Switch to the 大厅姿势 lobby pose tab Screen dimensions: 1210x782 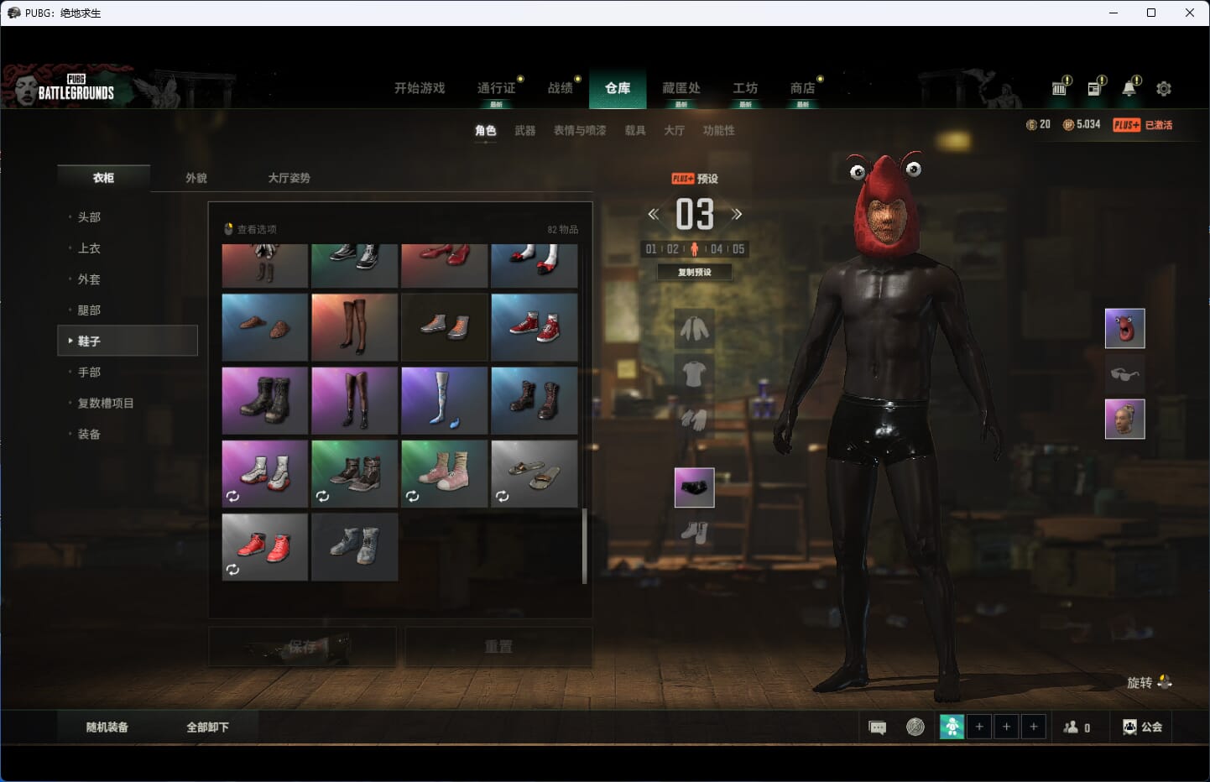pyautogui.click(x=289, y=178)
